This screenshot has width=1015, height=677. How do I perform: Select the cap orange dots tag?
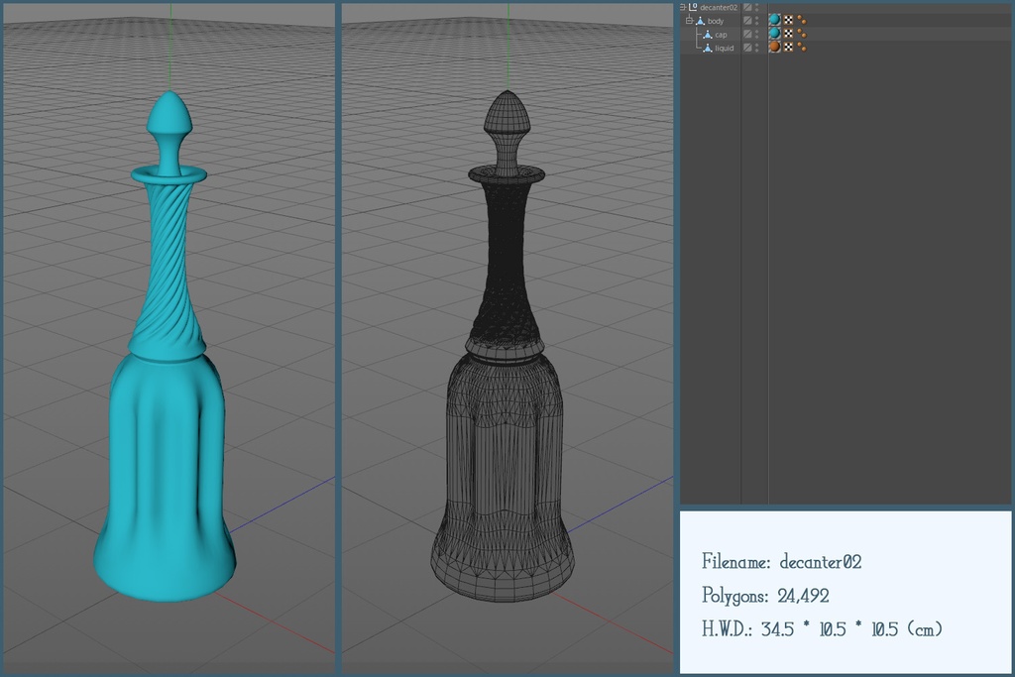tap(801, 34)
